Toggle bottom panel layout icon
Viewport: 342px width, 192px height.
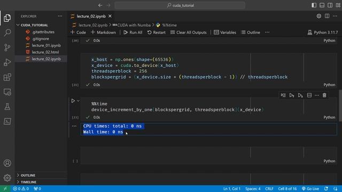(322, 5)
